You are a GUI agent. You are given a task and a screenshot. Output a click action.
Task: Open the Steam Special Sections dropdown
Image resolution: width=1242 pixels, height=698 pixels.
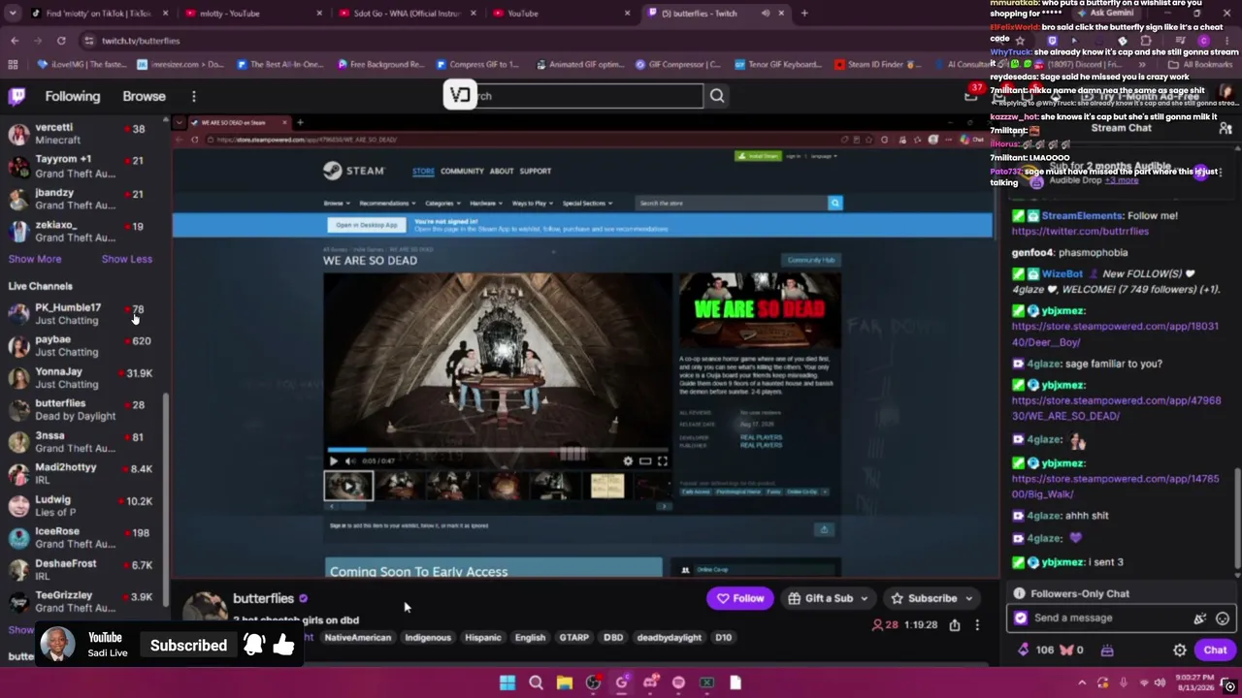587,204
